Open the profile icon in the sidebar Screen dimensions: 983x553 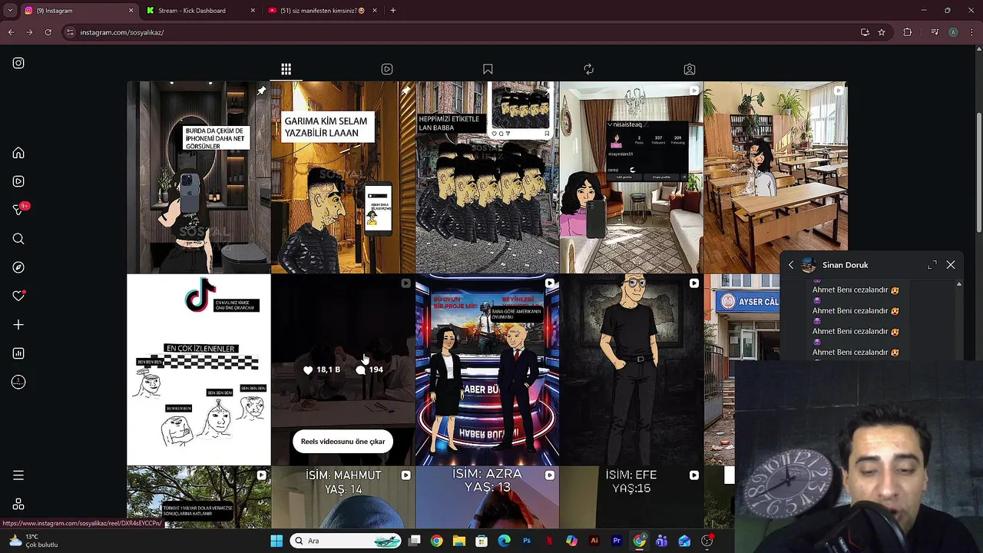coord(18,382)
